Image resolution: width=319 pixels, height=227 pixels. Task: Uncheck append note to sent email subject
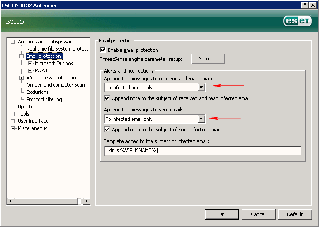pos(107,130)
